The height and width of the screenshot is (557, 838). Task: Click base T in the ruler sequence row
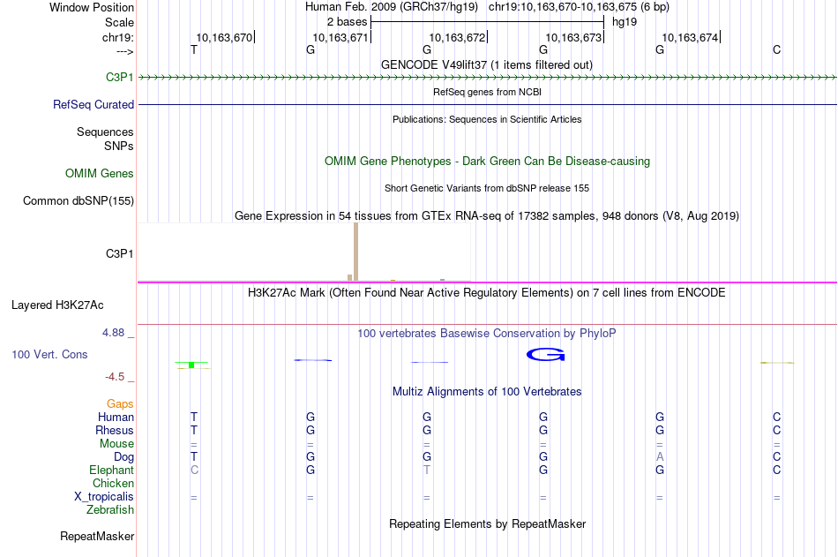tap(194, 49)
